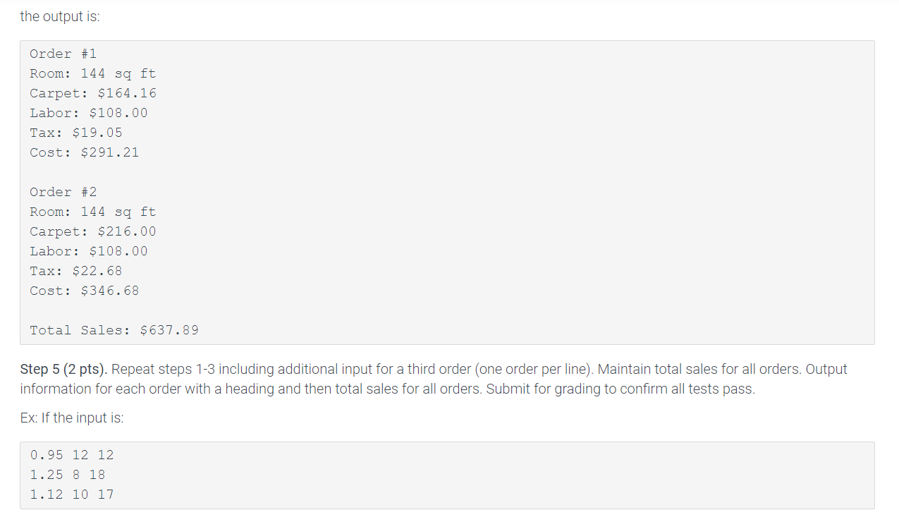Click 'the output is:' text at top
The height and width of the screenshot is (522, 899).
click(60, 17)
